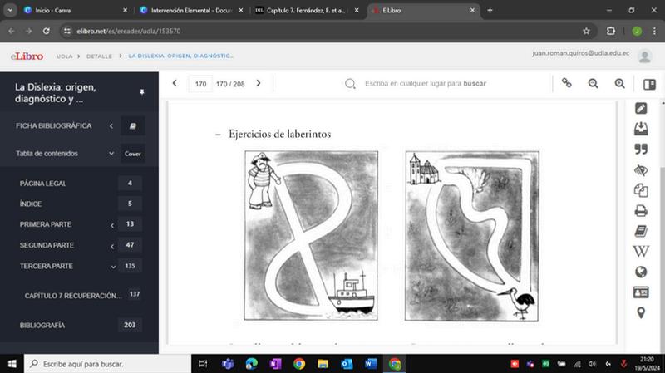Viewport: 665px width, 373px height.
Task: Collapse TERCERA PARTE chevron
Action: tap(113, 267)
